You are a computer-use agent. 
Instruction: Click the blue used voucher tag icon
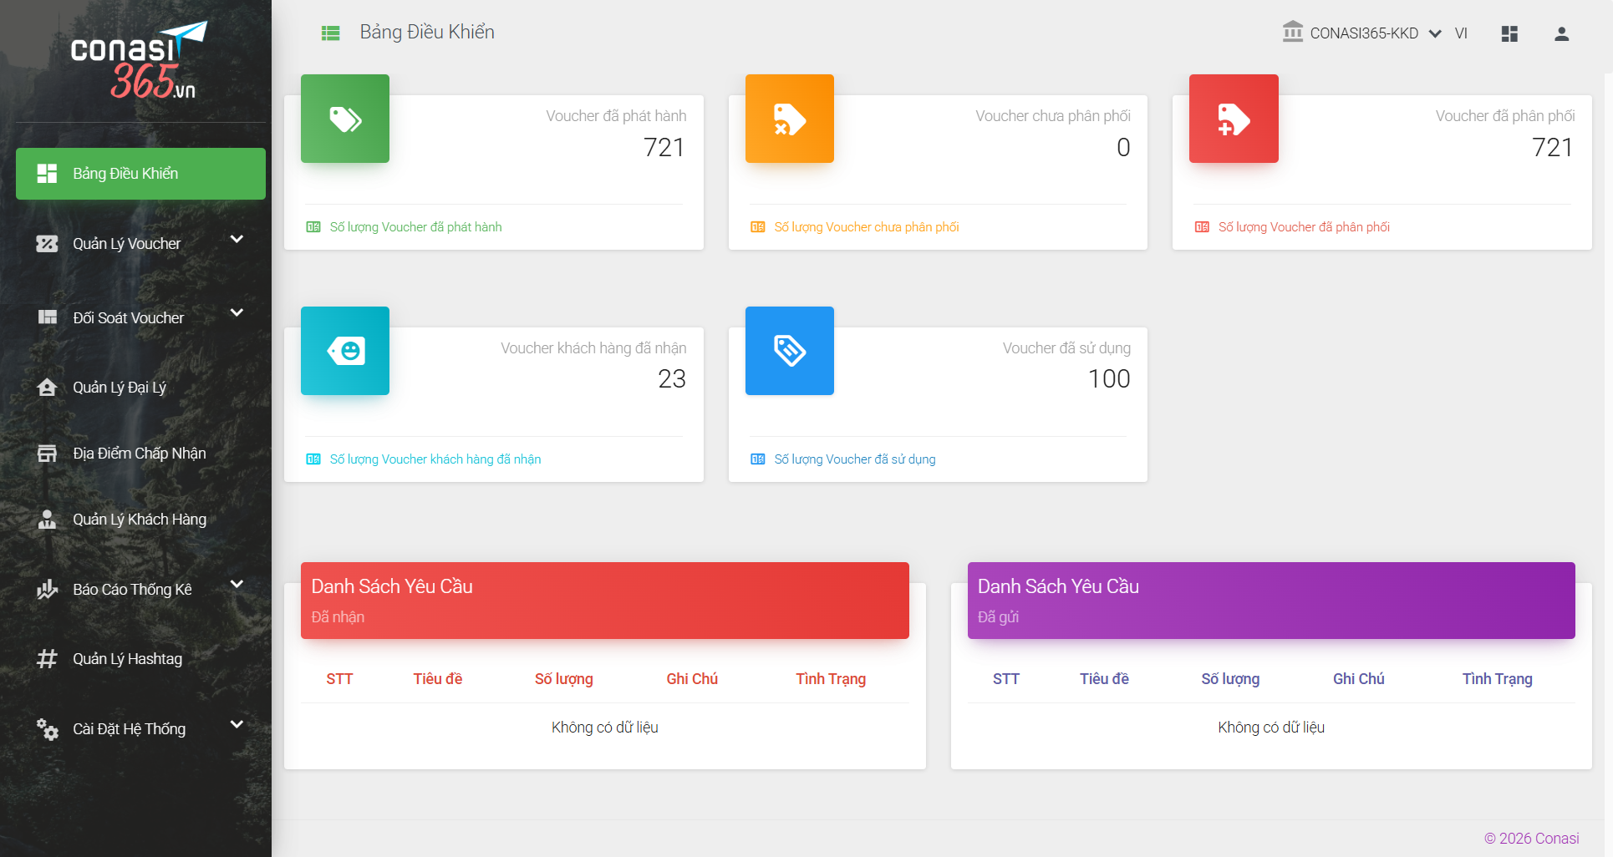tap(789, 351)
